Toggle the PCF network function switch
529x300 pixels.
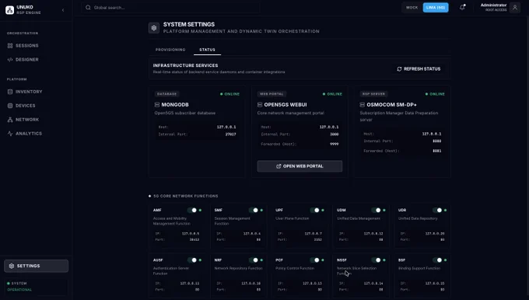click(x=314, y=260)
